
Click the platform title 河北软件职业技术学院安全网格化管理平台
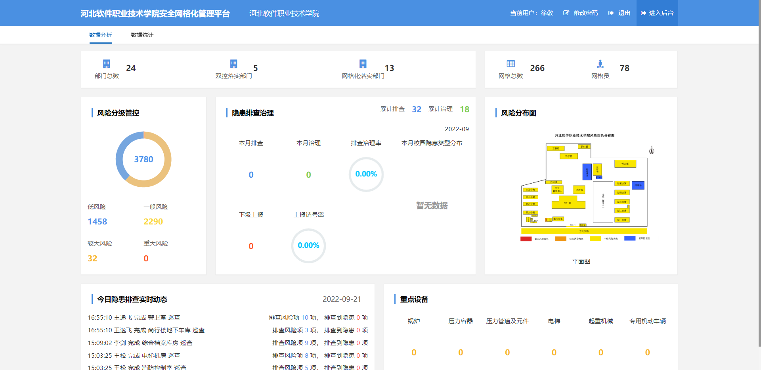155,13
